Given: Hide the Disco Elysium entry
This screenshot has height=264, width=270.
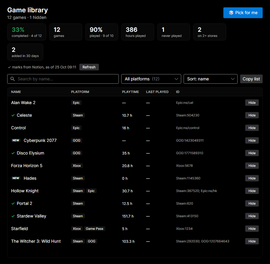Looking at the screenshot, I should tap(252, 153).
